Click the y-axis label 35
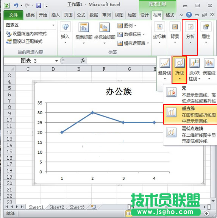 pos(40,103)
